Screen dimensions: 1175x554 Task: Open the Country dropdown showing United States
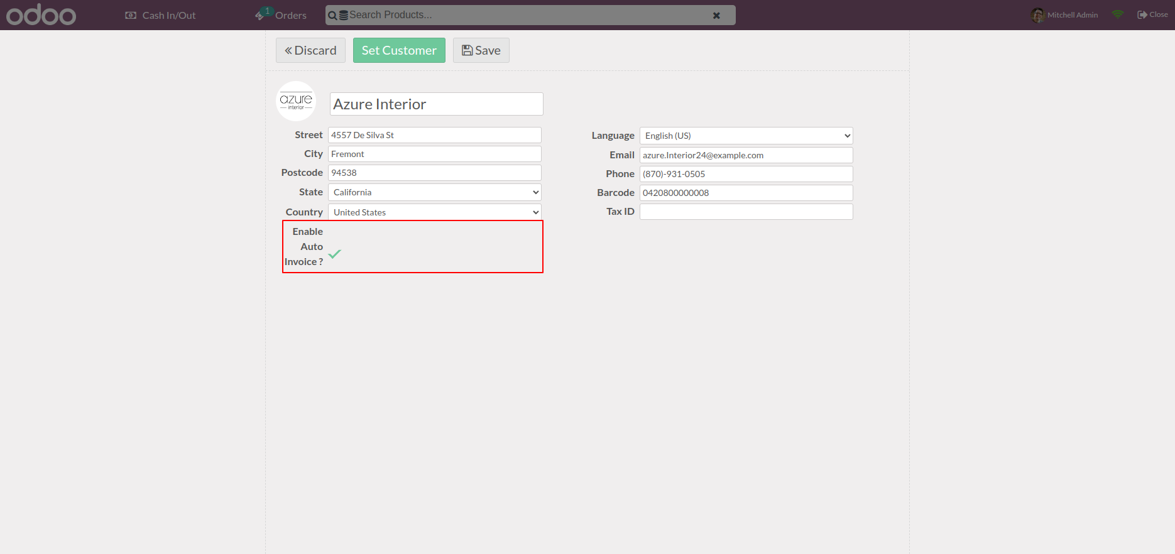tap(435, 212)
